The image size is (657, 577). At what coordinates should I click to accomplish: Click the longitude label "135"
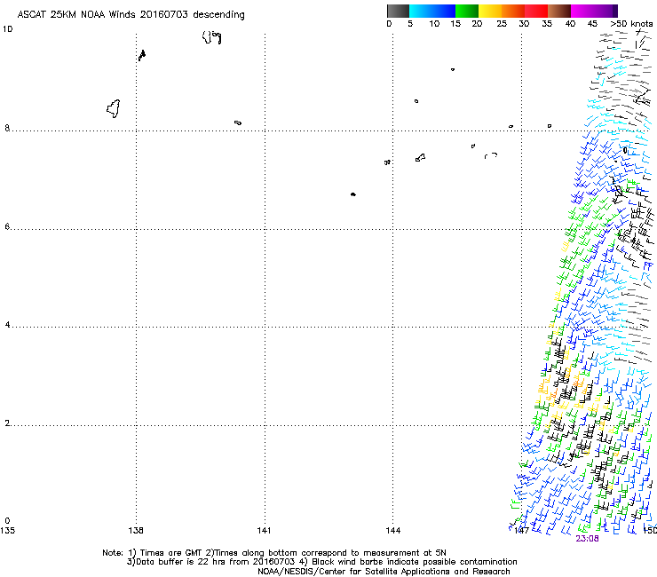pyautogui.click(x=7, y=531)
